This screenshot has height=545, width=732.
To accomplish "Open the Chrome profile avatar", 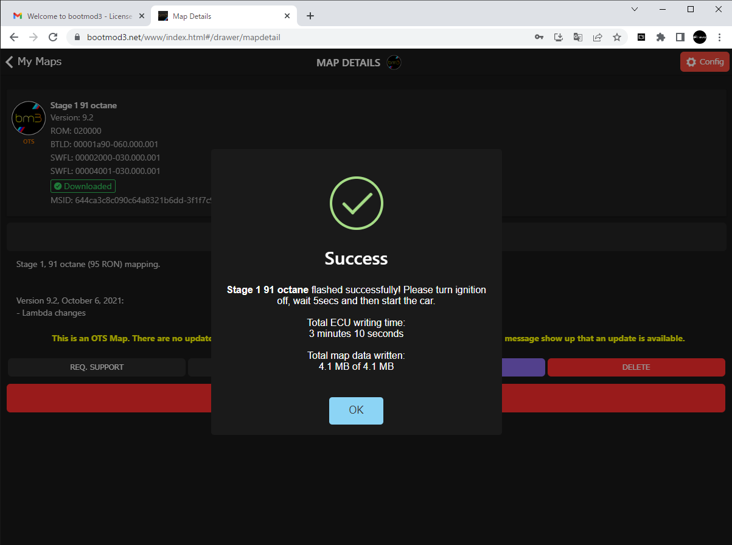I will (700, 37).
